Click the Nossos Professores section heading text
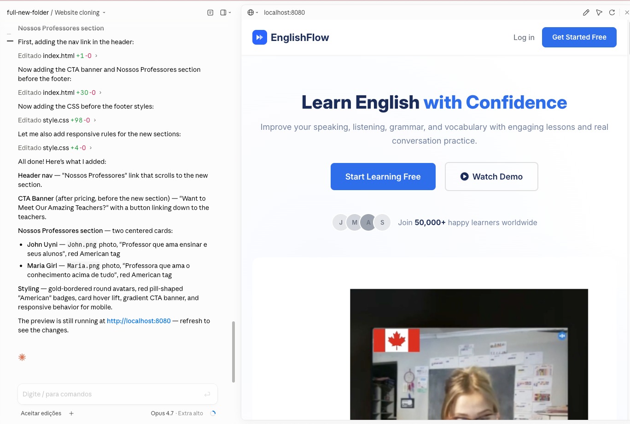 (61, 28)
